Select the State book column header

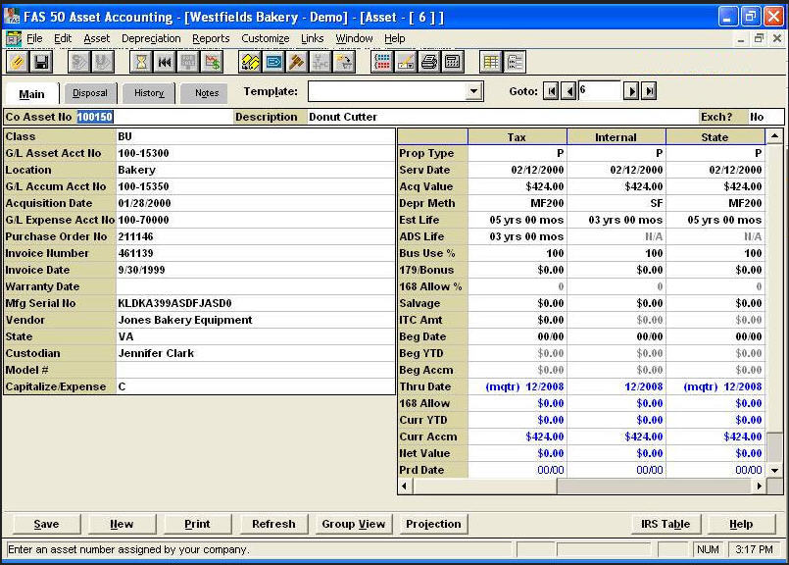pos(715,137)
